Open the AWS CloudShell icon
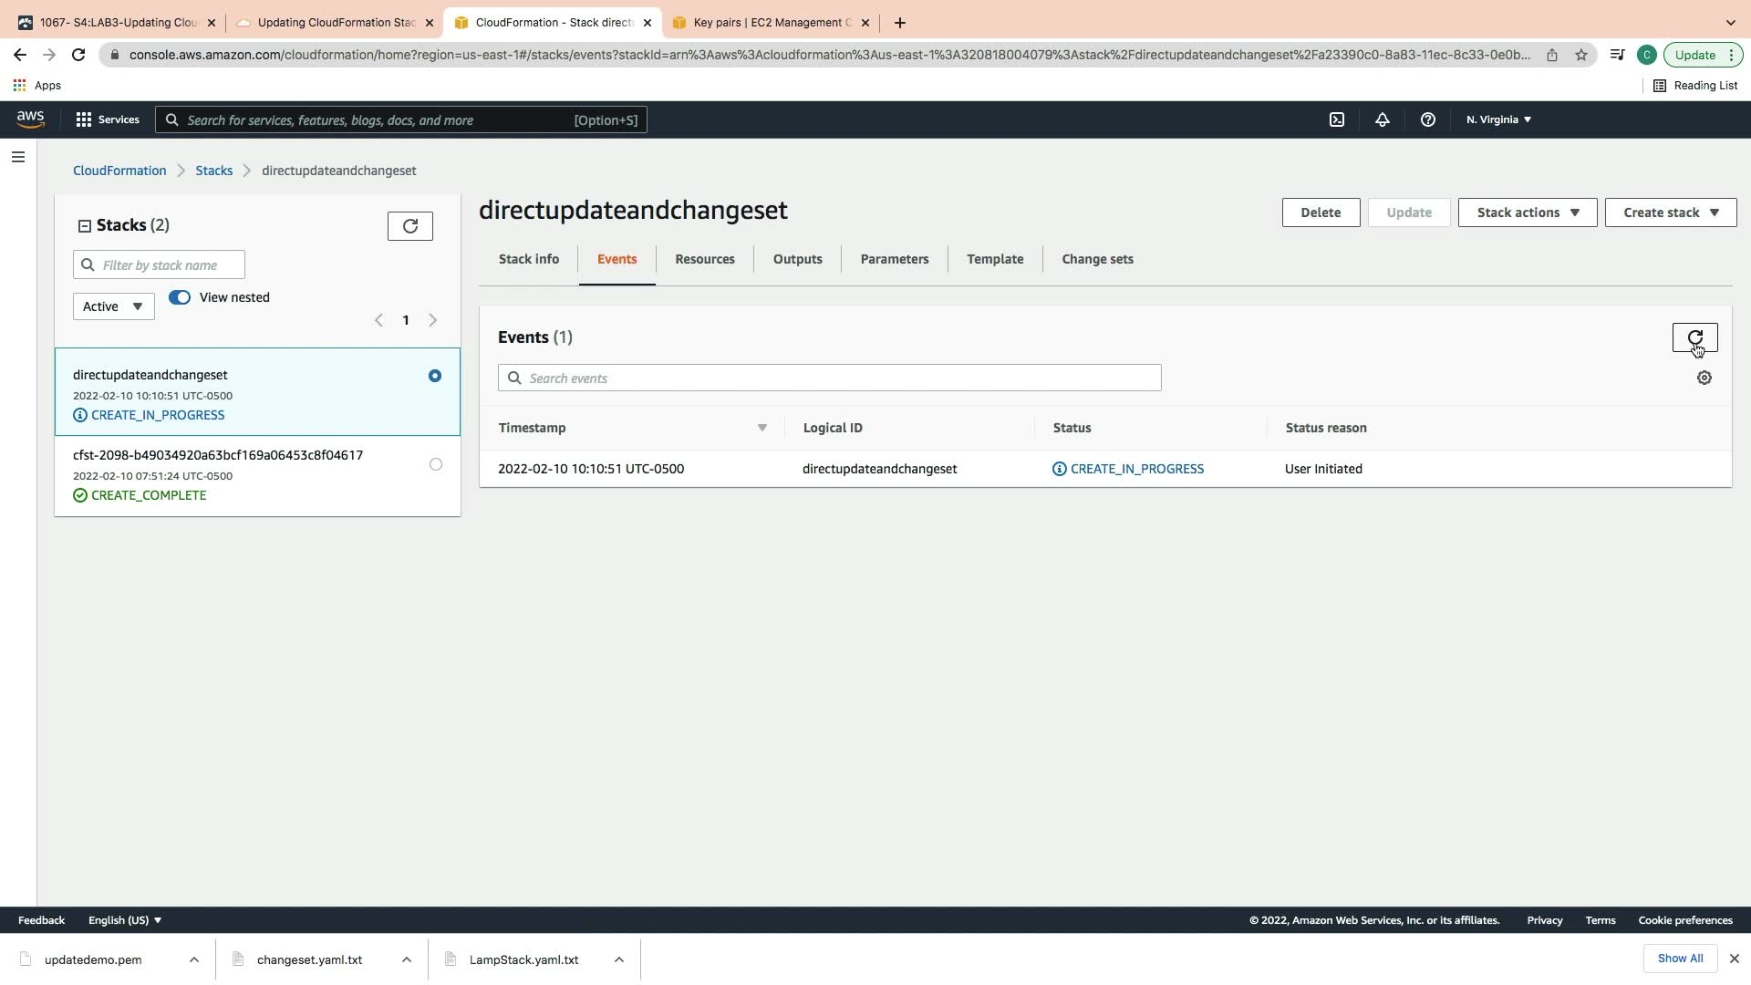 coord(1336,119)
